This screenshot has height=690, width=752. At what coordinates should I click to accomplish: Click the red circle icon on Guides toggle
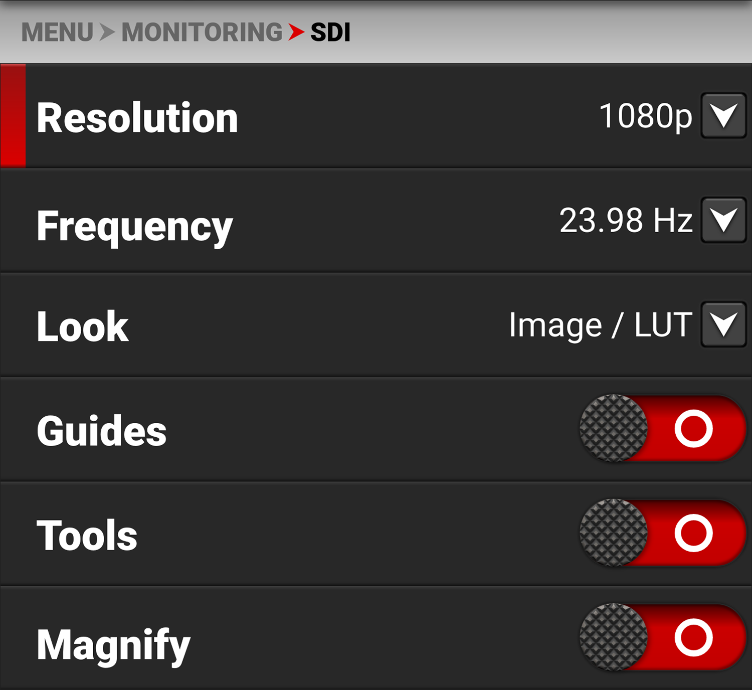pyautogui.click(x=694, y=428)
